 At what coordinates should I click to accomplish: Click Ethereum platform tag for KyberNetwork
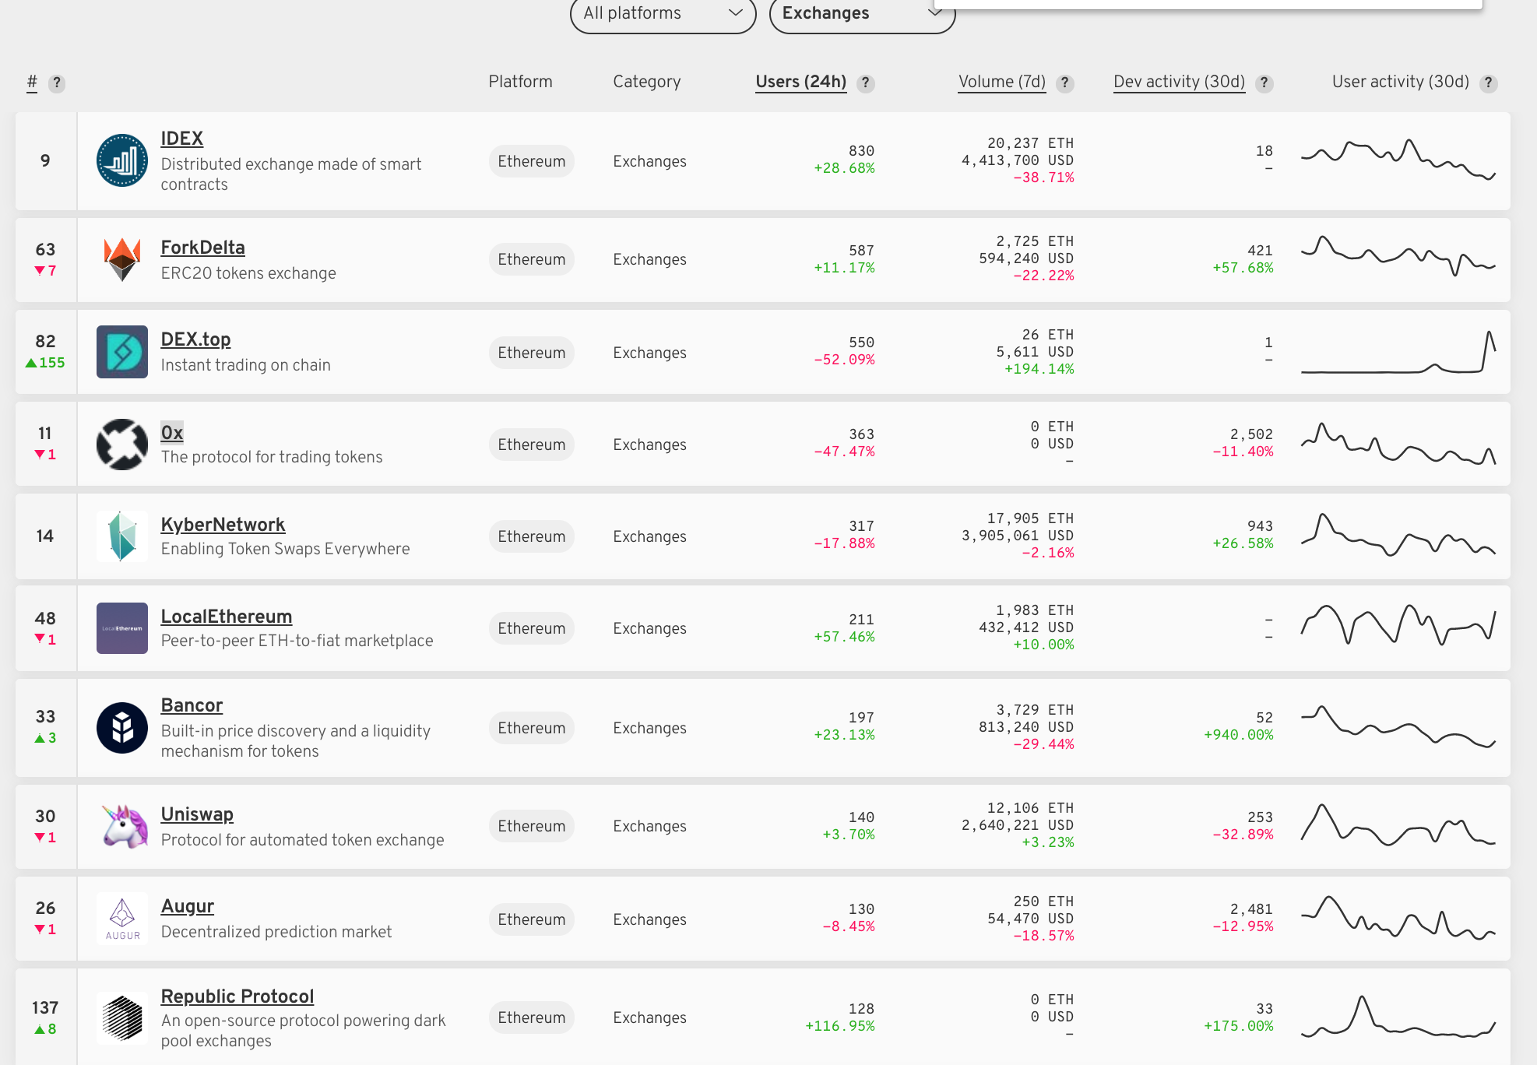click(x=532, y=536)
